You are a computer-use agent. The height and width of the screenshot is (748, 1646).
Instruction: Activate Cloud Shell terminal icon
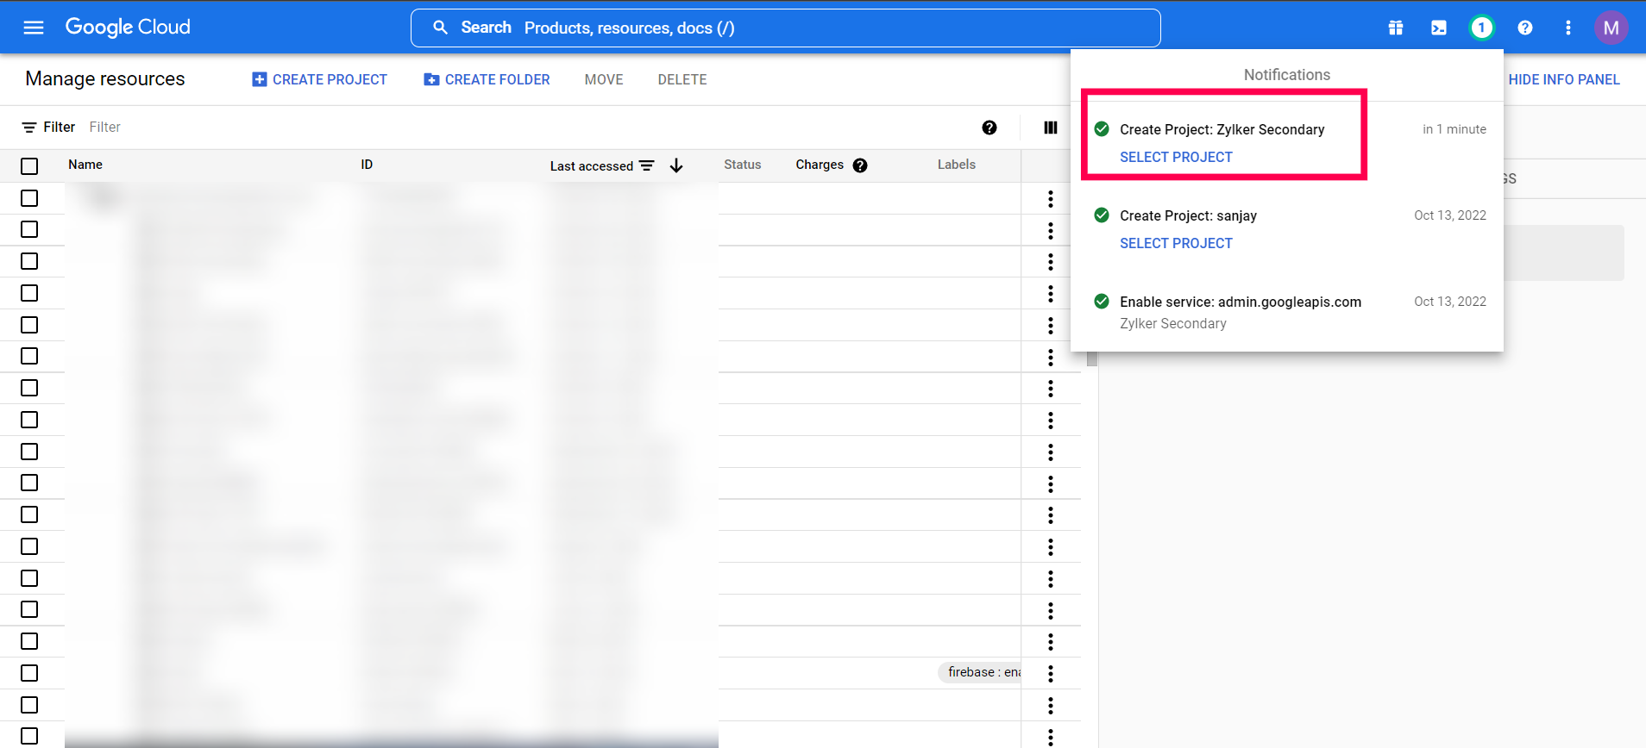[1439, 28]
